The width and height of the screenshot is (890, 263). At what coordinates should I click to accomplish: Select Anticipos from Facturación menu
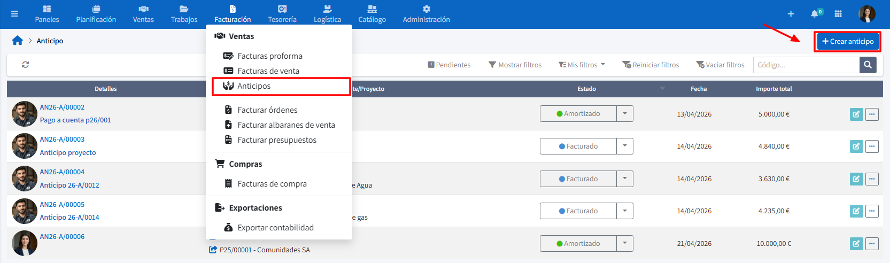(254, 86)
